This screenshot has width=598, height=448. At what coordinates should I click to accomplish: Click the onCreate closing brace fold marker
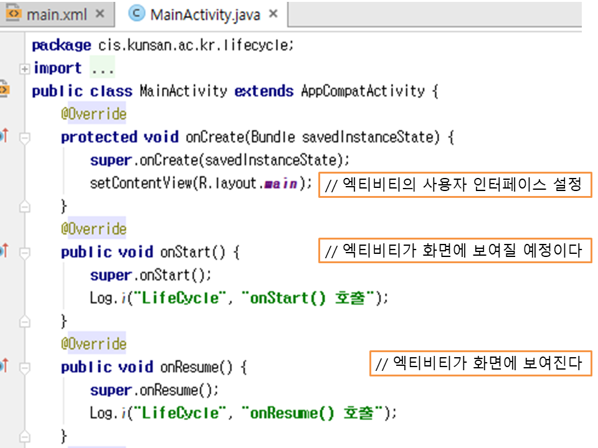tap(24, 207)
